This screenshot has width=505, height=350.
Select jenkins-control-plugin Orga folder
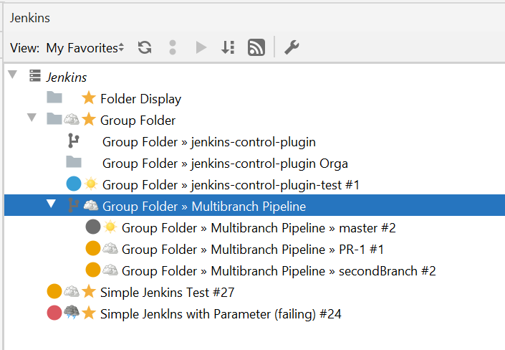pyautogui.click(x=225, y=164)
